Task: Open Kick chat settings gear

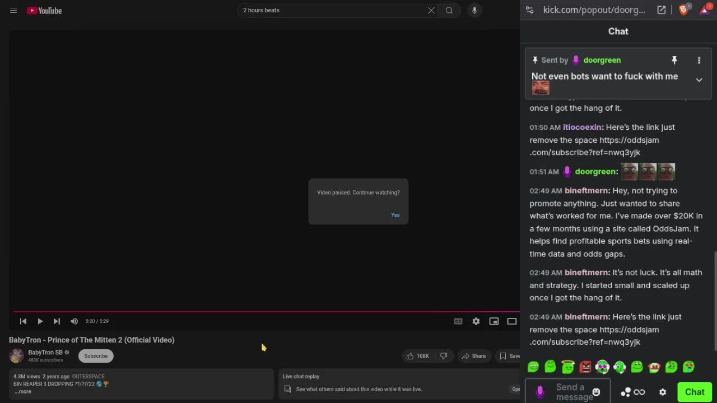Action: click(x=663, y=392)
